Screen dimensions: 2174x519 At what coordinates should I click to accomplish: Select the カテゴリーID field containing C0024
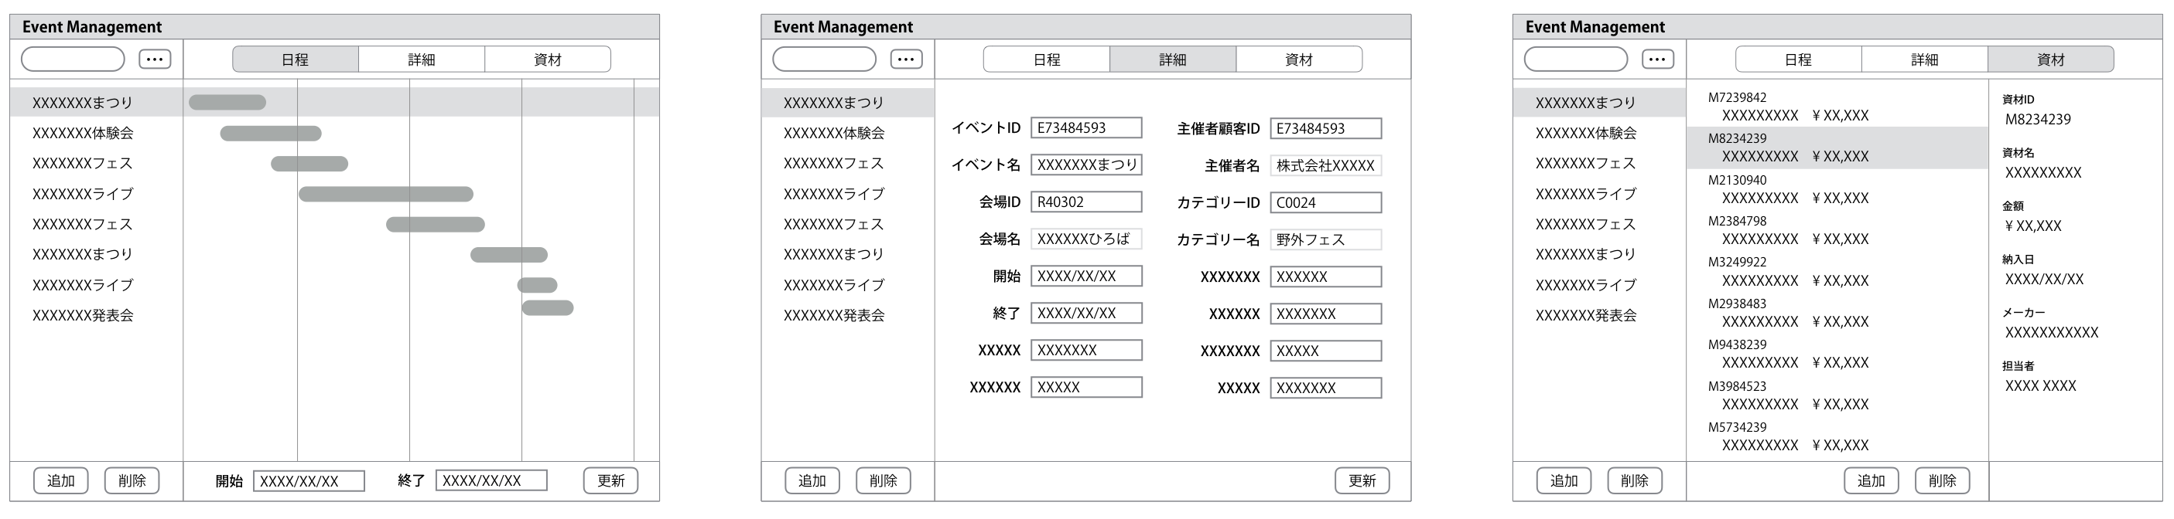pyautogui.click(x=1325, y=202)
